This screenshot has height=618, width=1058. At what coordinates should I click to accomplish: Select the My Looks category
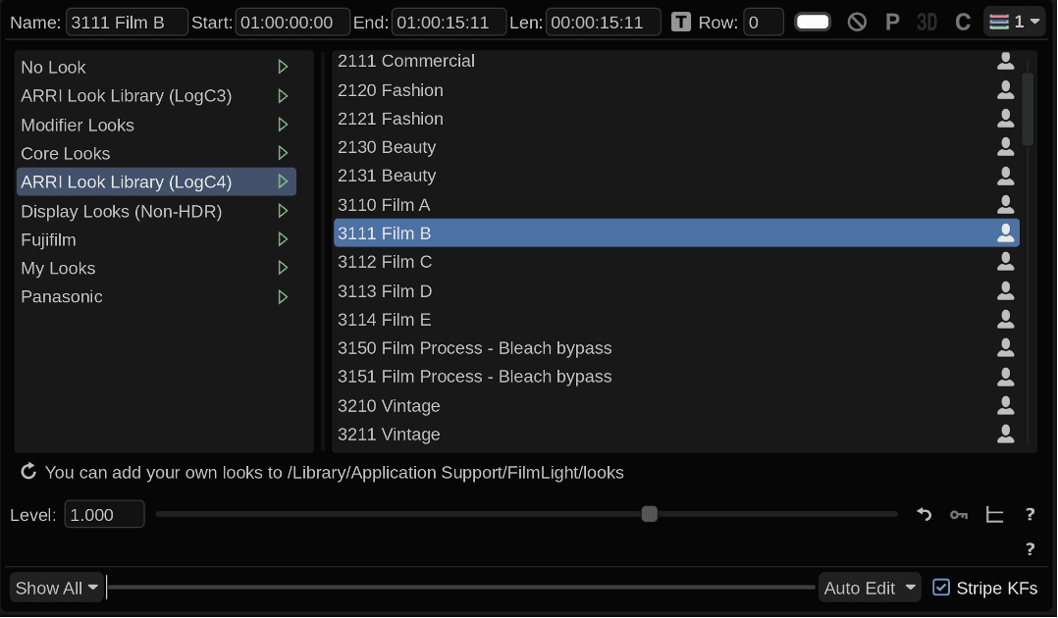pyautogui.click(x=156, y=268)
